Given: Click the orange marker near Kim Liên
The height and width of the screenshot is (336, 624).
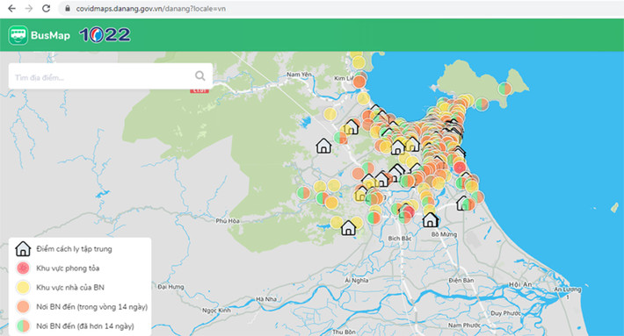Looking at the screenshot, I should coord(359,82).
